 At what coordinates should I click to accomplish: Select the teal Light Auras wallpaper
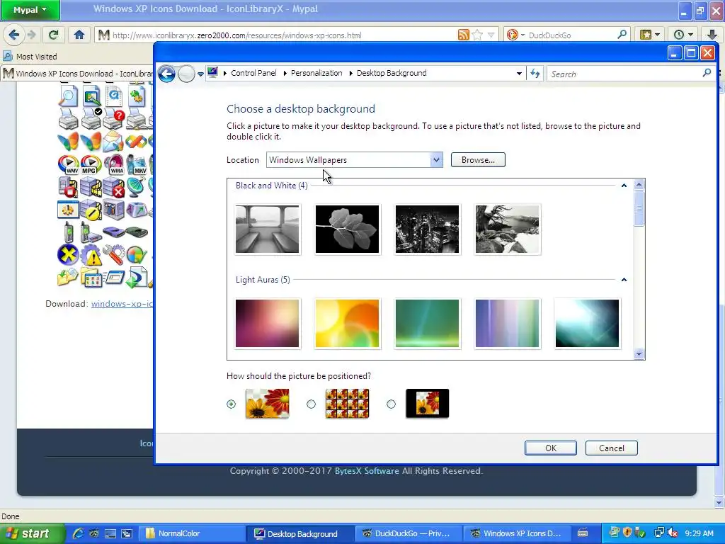pyautogui.click(x=587, y=323)
